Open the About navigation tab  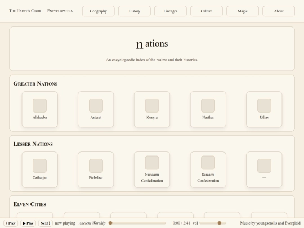[279, 11]
